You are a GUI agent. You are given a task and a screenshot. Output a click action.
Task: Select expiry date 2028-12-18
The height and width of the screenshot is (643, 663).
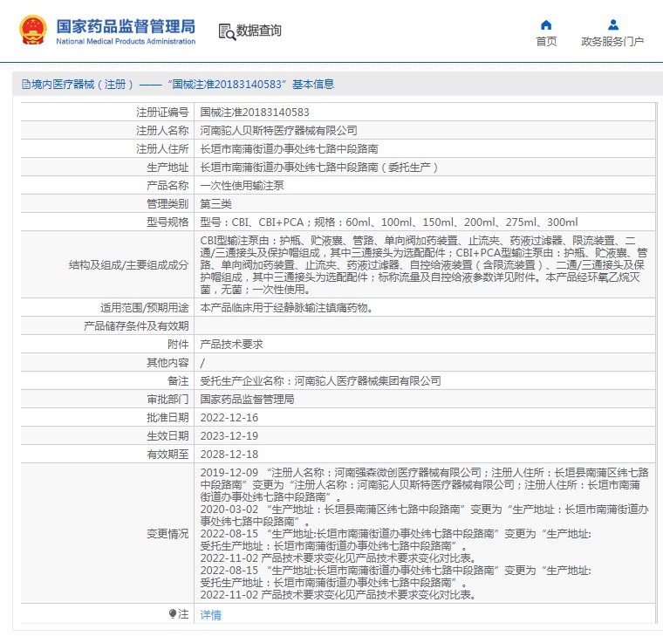[229, 454]
